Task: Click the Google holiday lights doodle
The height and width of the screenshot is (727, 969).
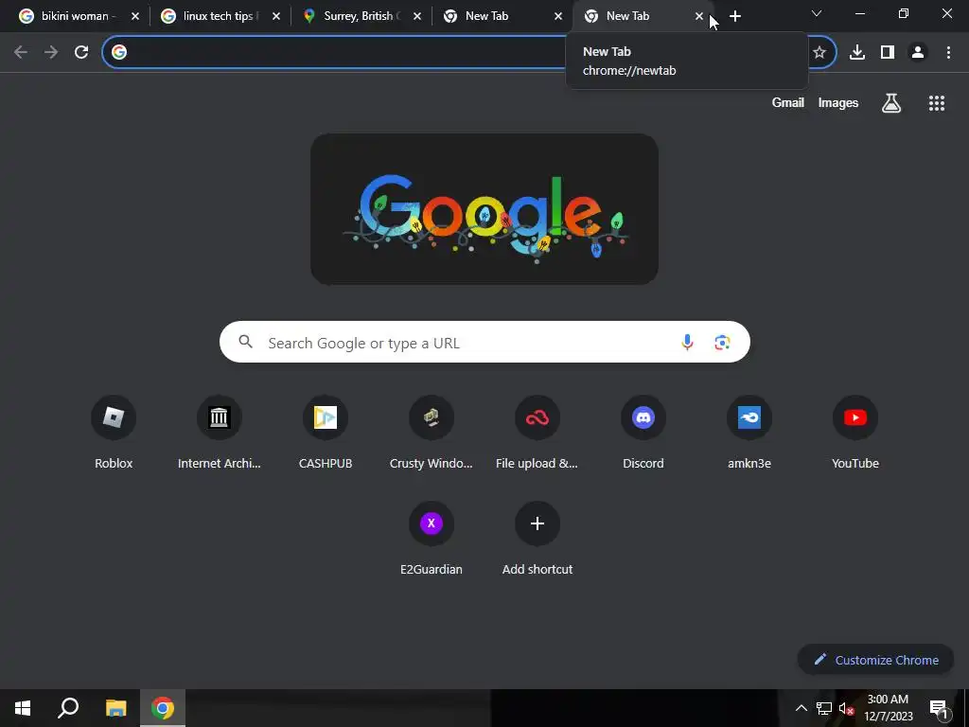Action: 484,209
